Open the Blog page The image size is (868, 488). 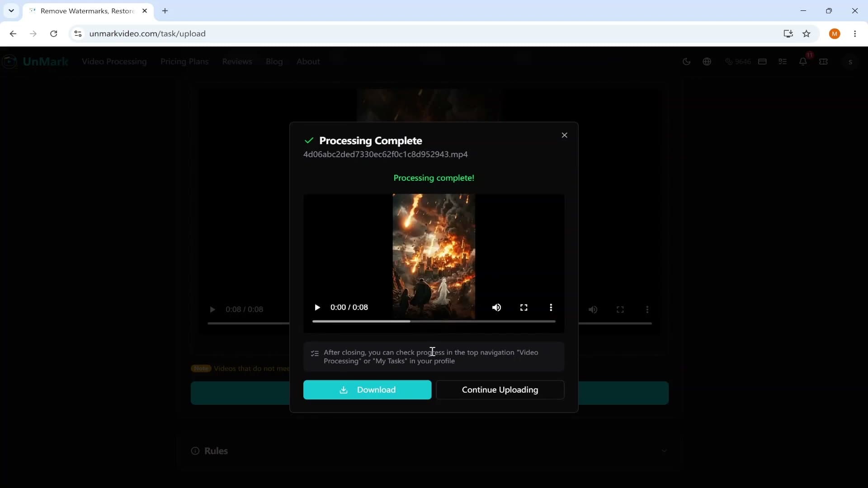point(274,61)
